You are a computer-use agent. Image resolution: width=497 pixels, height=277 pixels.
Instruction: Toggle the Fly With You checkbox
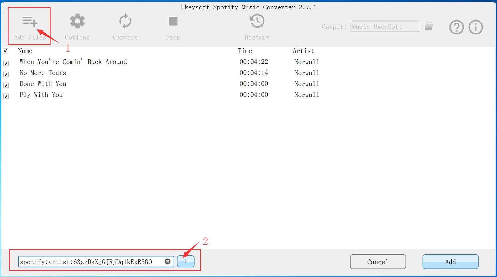pos(6,96)
